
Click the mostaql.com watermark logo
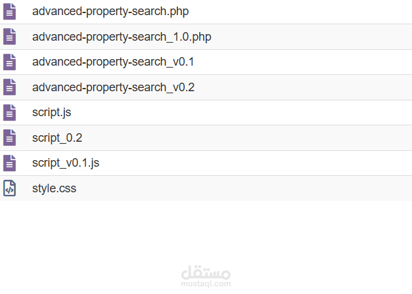(206, 276)
